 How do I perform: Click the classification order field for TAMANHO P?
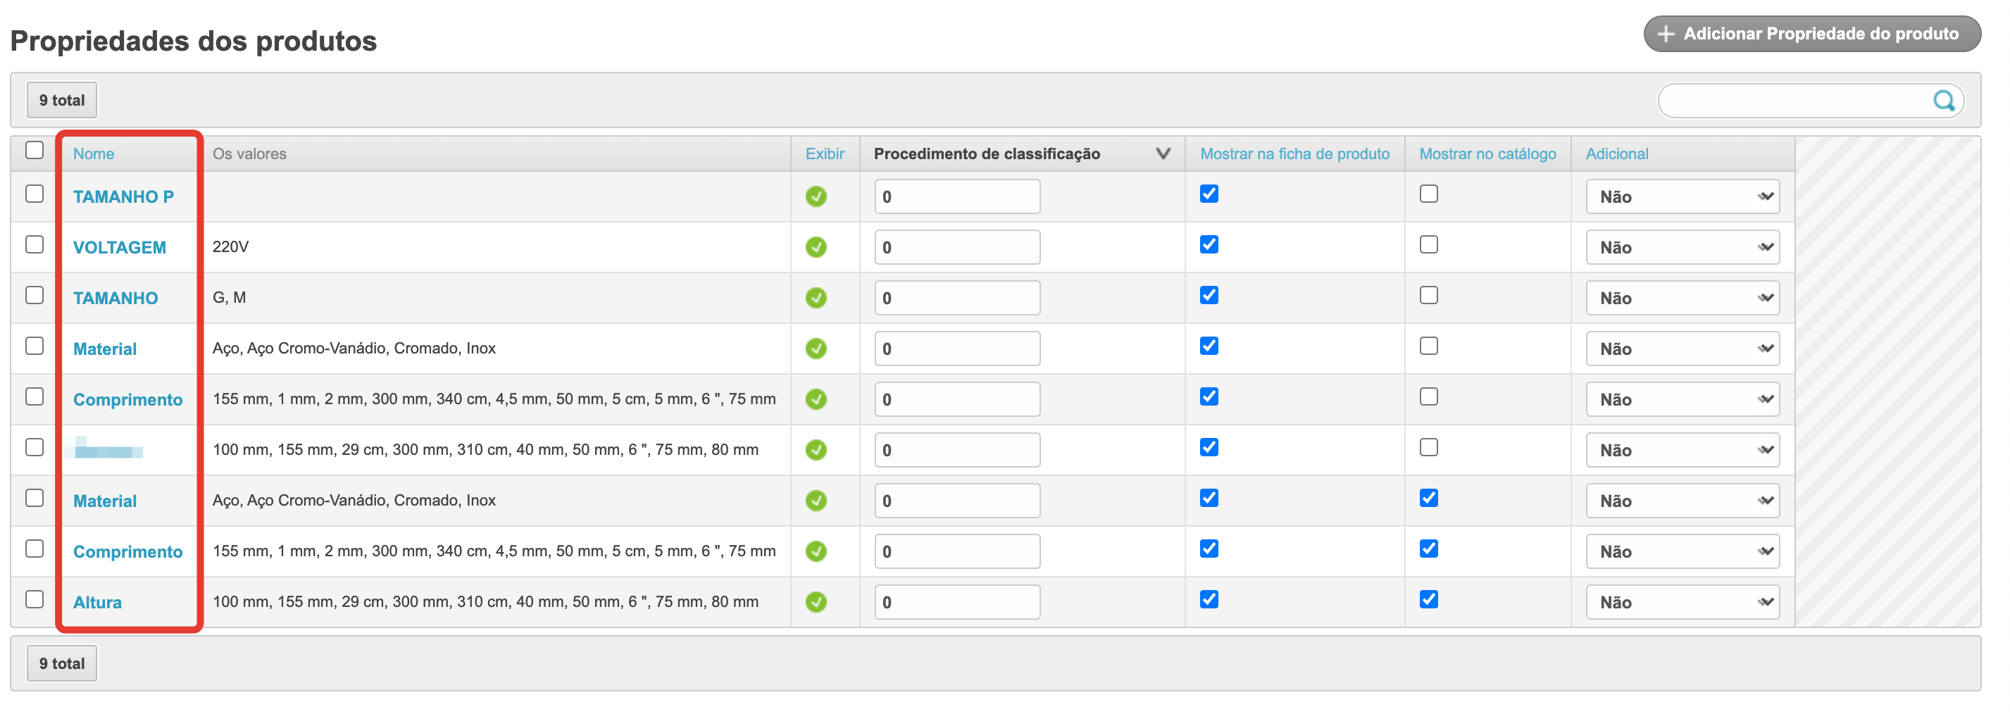point(956,196)
